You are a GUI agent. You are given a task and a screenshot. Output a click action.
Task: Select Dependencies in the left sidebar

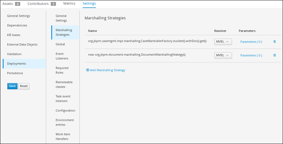pos(17,25)
